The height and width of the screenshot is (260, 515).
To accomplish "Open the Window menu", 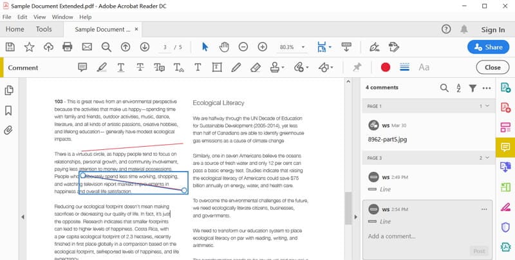I will pyautogui.click(x=62, y=17).
